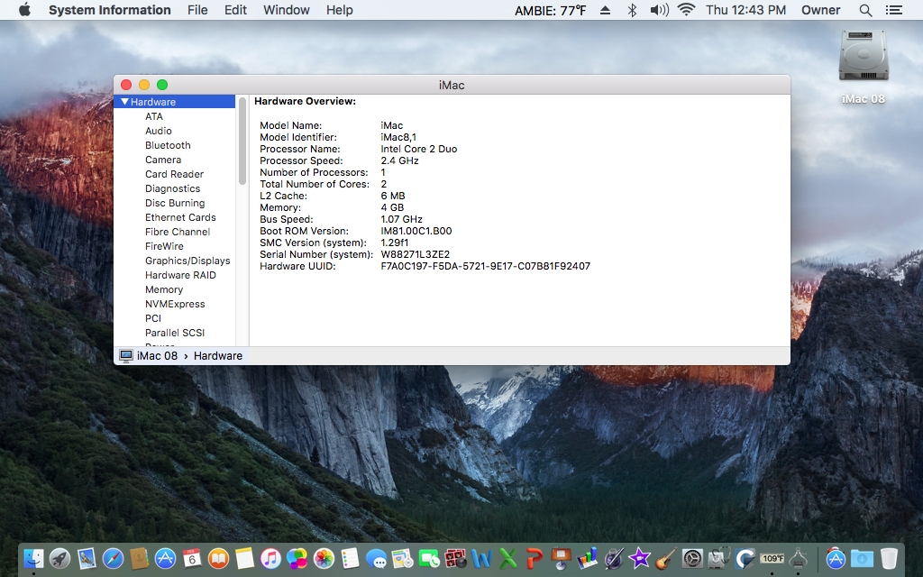Launch Launchpad from the Dock
Image resolution: width=923 pixels, height=577 pixels.
click(59, 557)
